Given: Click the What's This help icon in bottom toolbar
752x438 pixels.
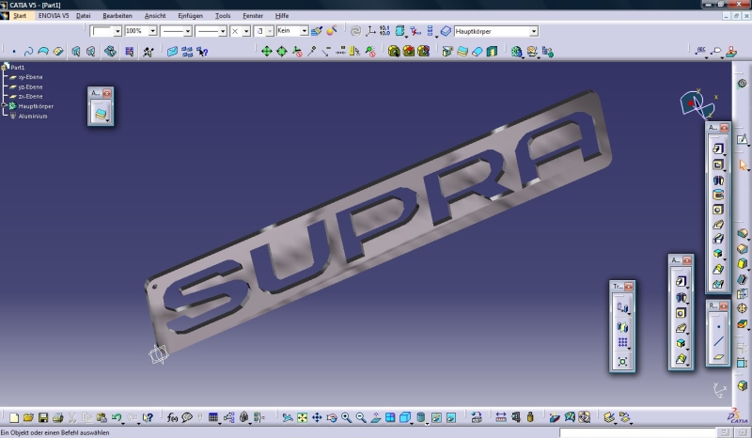Looking at the screenshot, I should (x=148, y=417).
